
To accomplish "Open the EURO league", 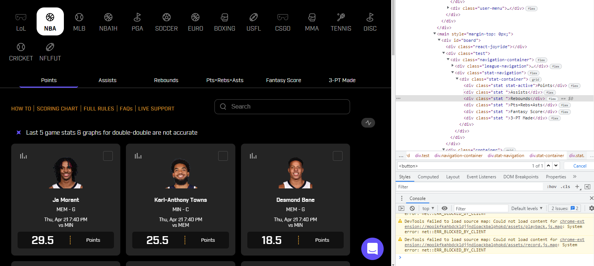I will [195, 22].
